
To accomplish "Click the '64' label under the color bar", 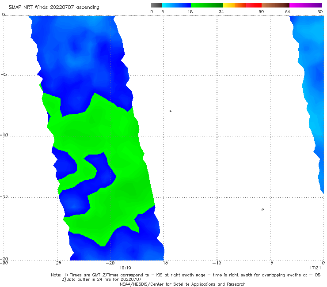I will tap(288, 11).
